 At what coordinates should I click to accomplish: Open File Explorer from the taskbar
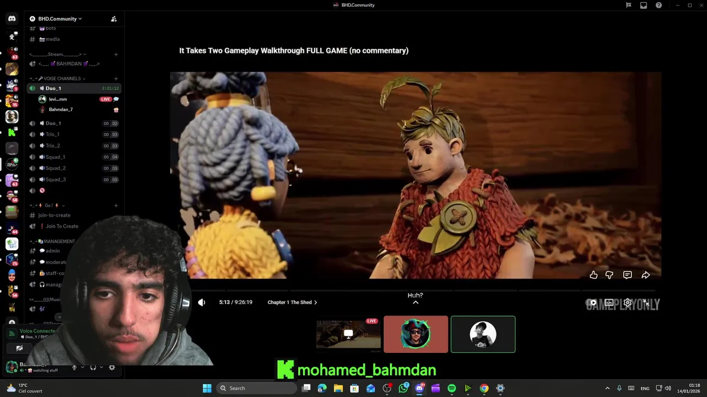point(338,388)
